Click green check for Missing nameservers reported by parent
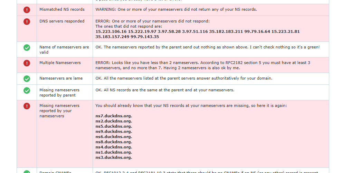Image resolution: width=341 pixels, height=173 pixels. [27, 90]
